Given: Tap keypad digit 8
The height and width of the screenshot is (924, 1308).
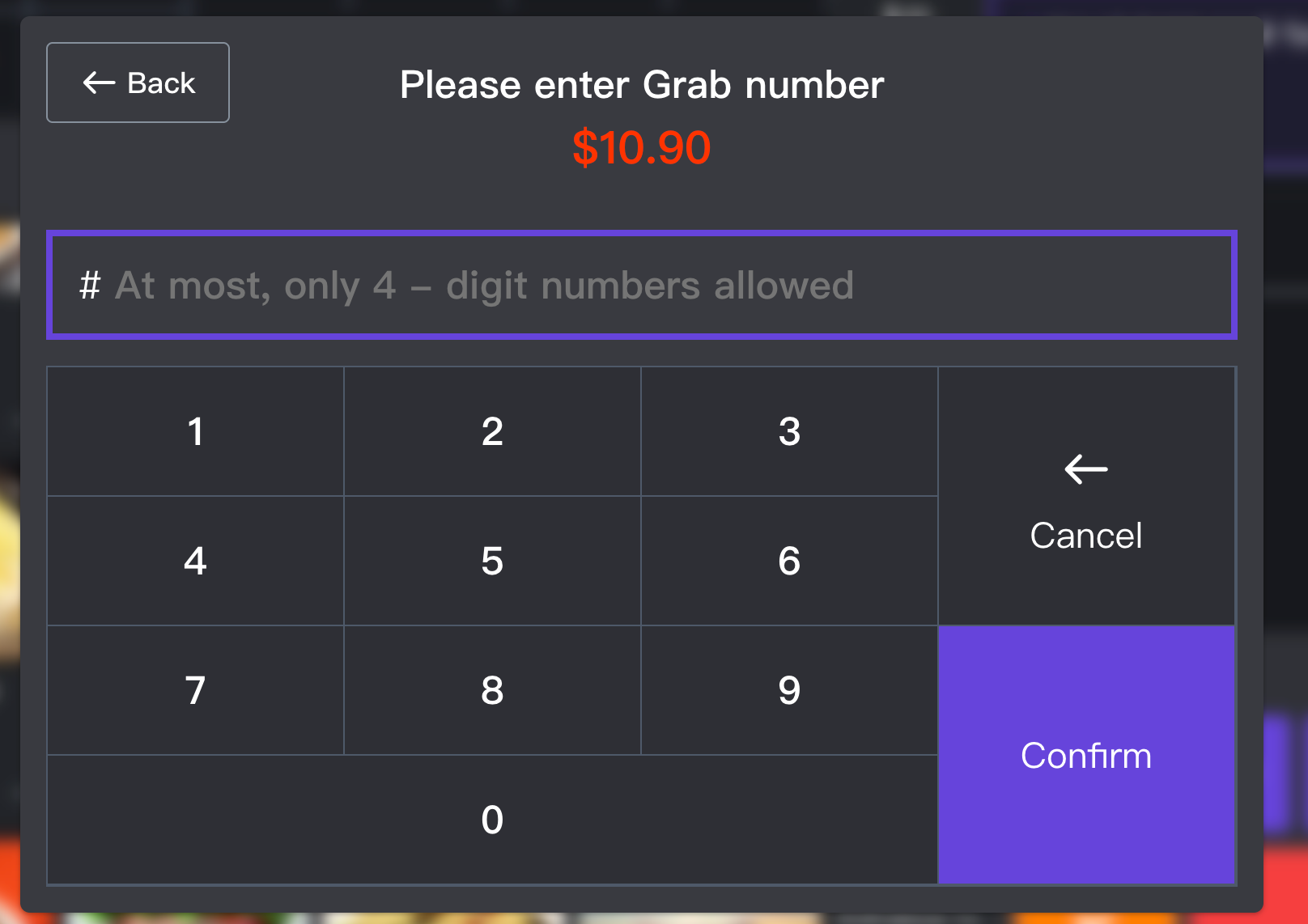Looking at the screenshot, I should tap(492, 690).
